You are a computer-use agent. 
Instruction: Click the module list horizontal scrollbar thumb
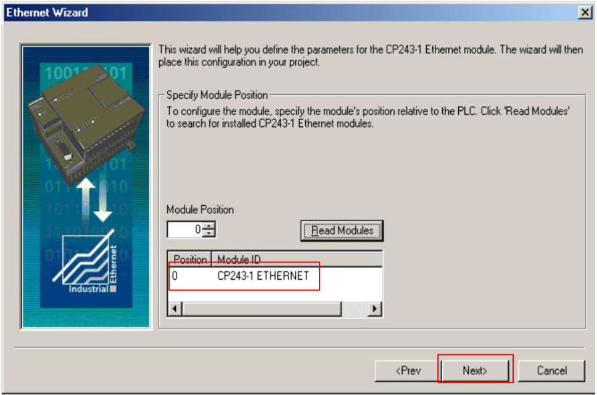click(x=261, y=309)
